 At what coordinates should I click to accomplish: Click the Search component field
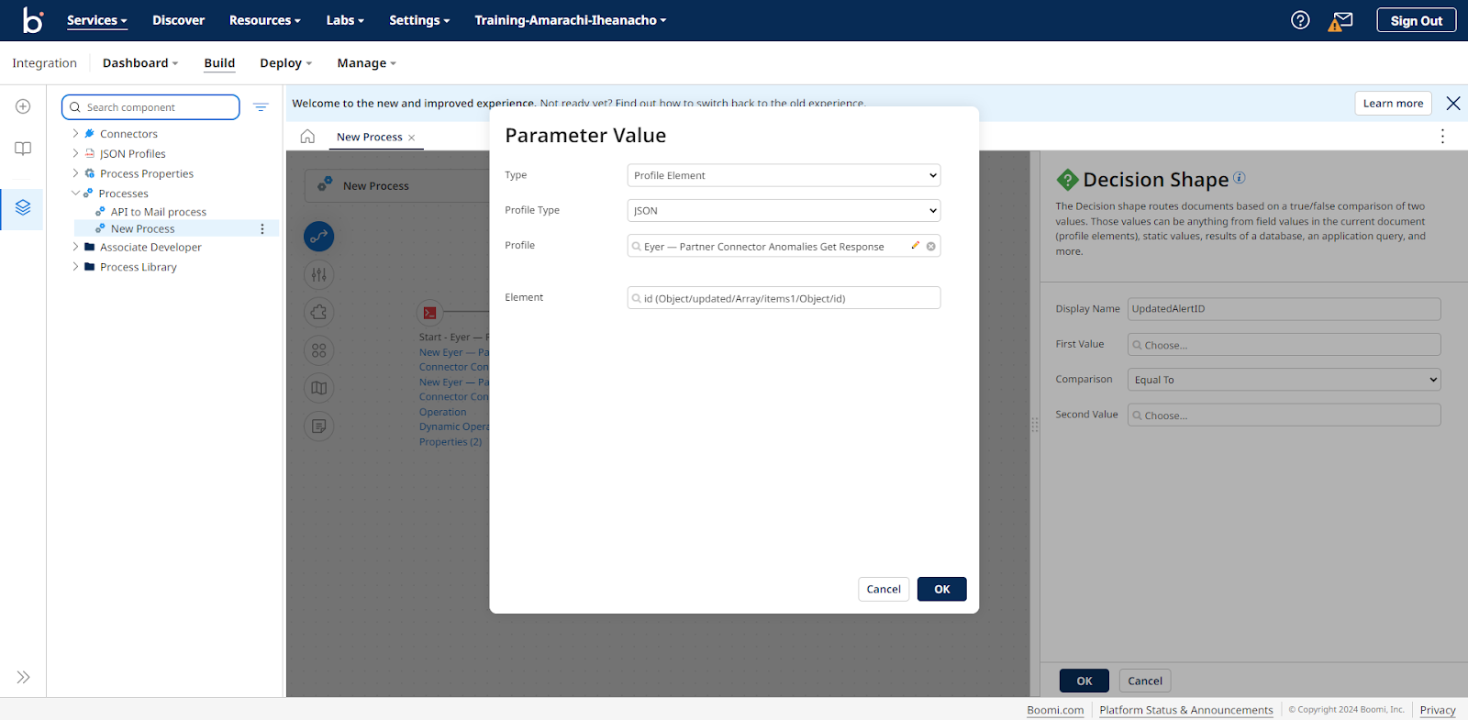(150, 107)
